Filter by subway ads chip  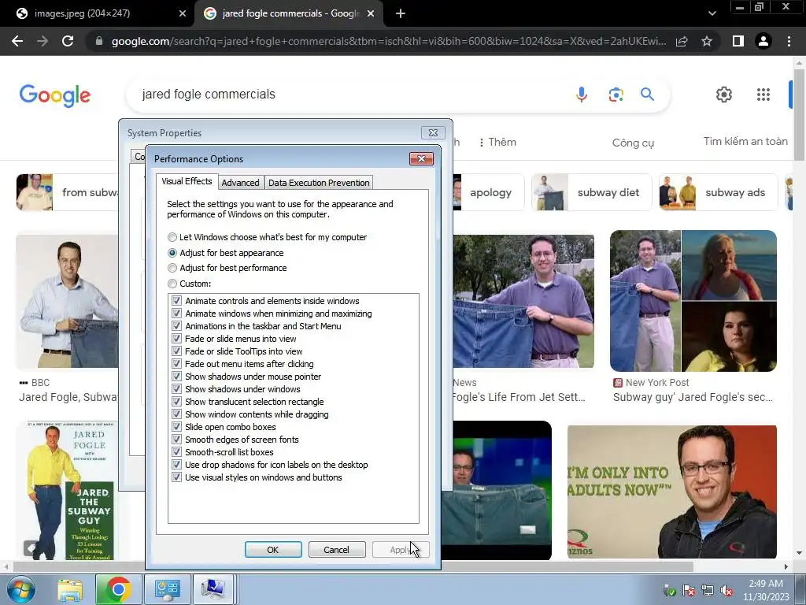click(x=719, y=192)
